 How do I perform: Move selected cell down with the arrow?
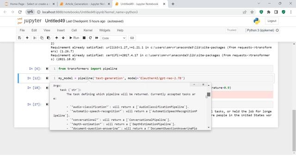pos(63,38)
